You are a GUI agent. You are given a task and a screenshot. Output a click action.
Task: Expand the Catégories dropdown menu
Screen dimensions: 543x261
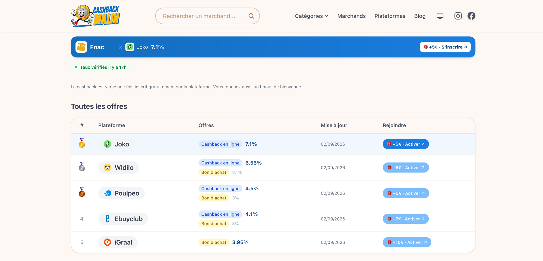[311, 16]
